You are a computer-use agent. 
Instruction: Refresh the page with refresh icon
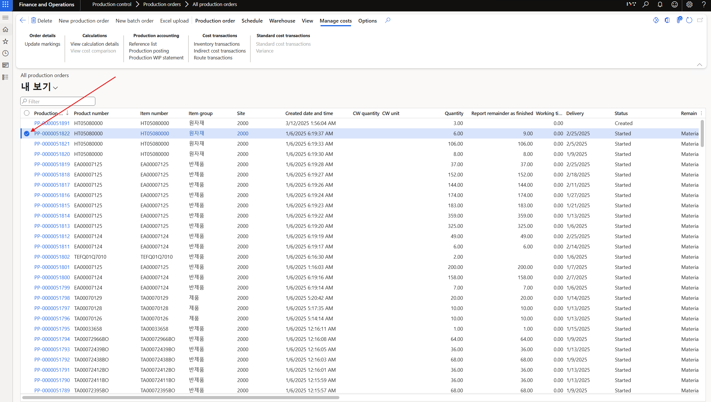689,21
